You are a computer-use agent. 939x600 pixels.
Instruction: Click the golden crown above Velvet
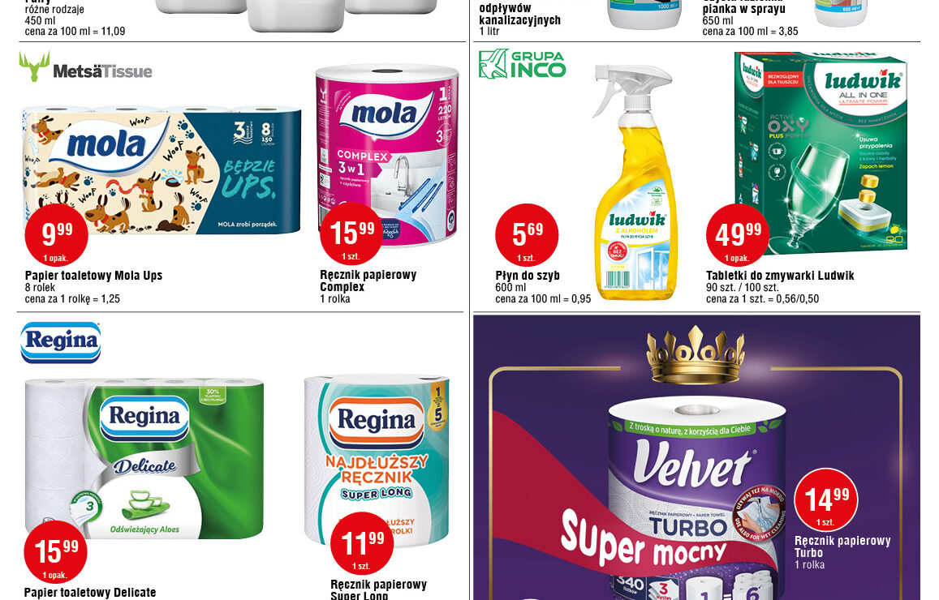pyautogui.click(x=696, y=355)
